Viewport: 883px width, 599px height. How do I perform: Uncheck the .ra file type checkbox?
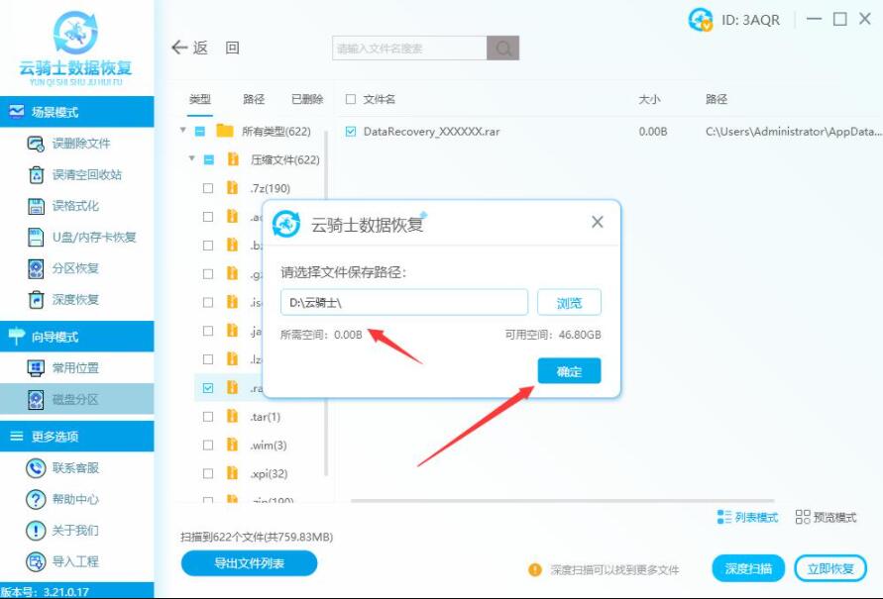(x=208, y=388)
